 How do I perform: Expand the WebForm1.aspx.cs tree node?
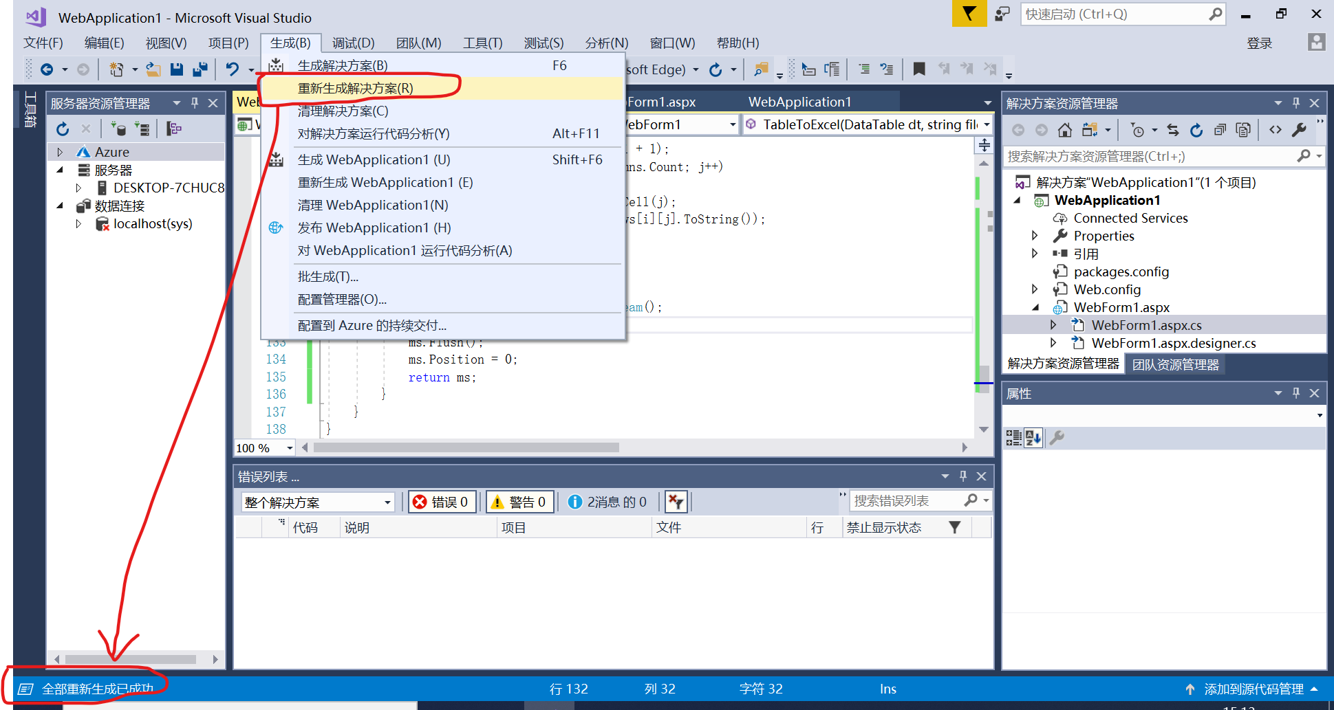click(1054, 324)
